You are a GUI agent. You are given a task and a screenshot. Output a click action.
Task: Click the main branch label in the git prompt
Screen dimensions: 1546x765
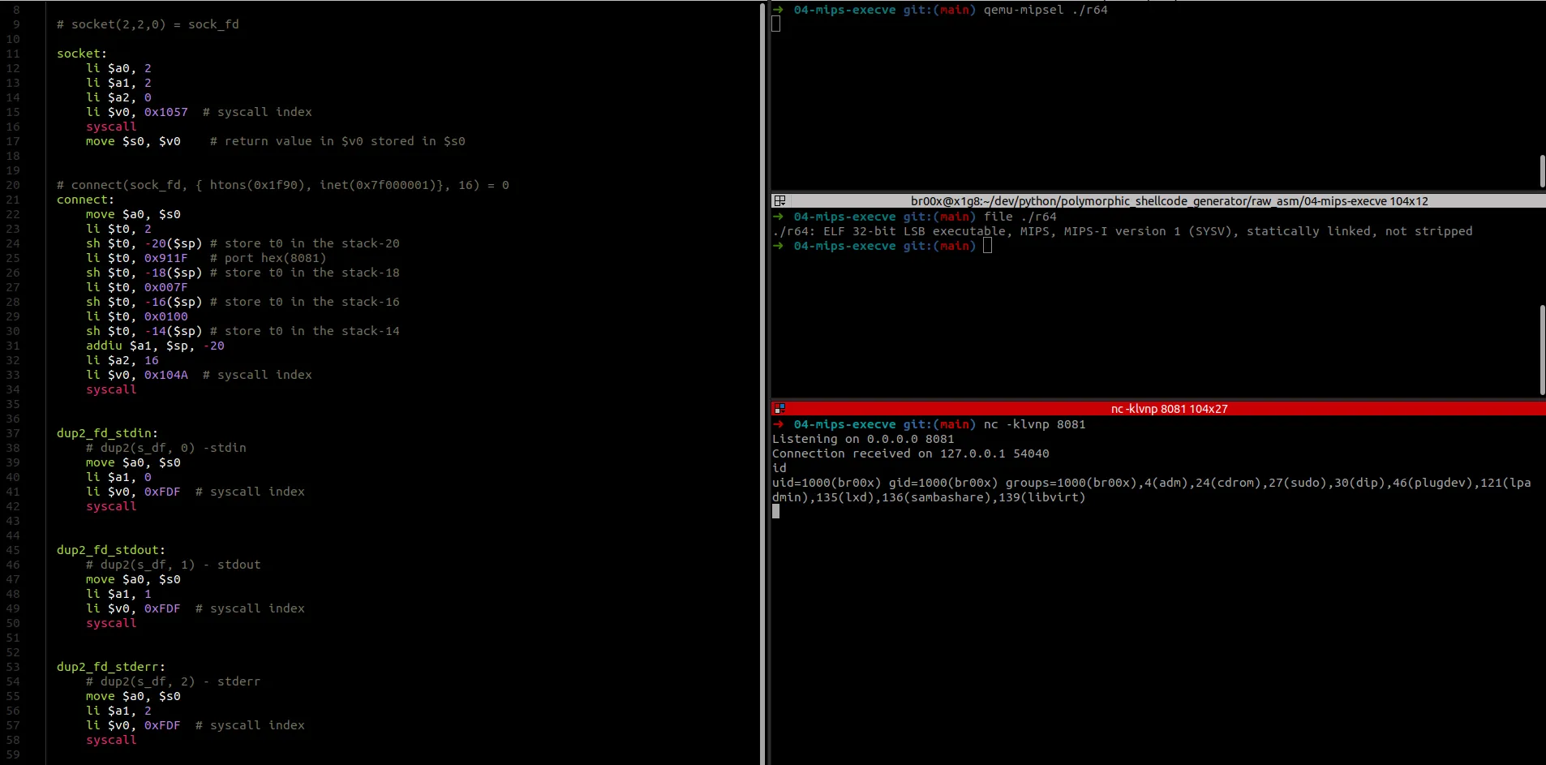[x=951, y=10]
